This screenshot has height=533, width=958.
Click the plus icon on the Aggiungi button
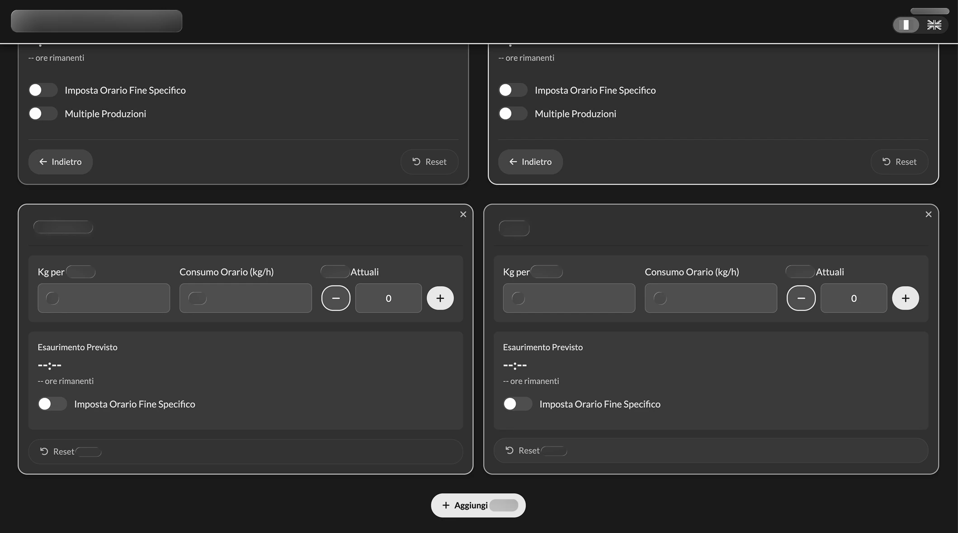tap(446, 505)
